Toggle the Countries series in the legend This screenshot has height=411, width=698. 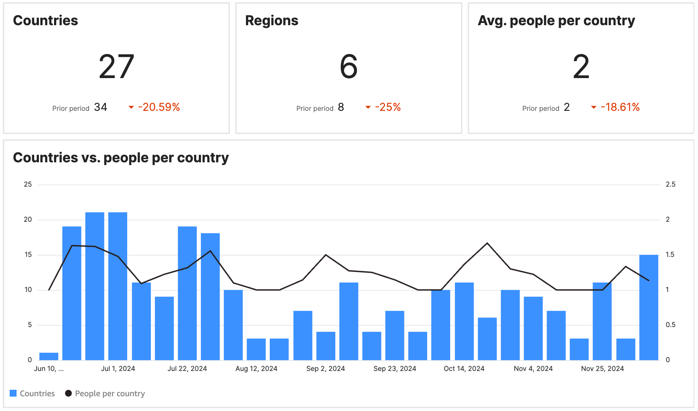tap(37, 393)
